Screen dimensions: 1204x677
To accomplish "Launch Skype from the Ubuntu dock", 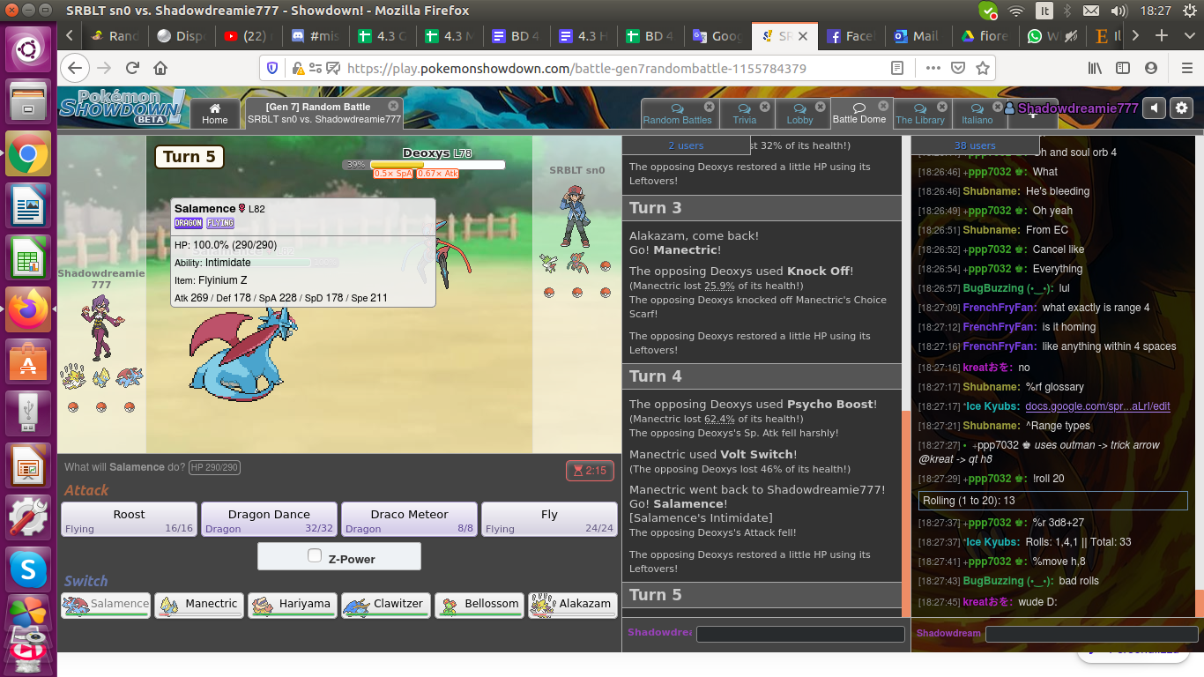I will 28,569.
